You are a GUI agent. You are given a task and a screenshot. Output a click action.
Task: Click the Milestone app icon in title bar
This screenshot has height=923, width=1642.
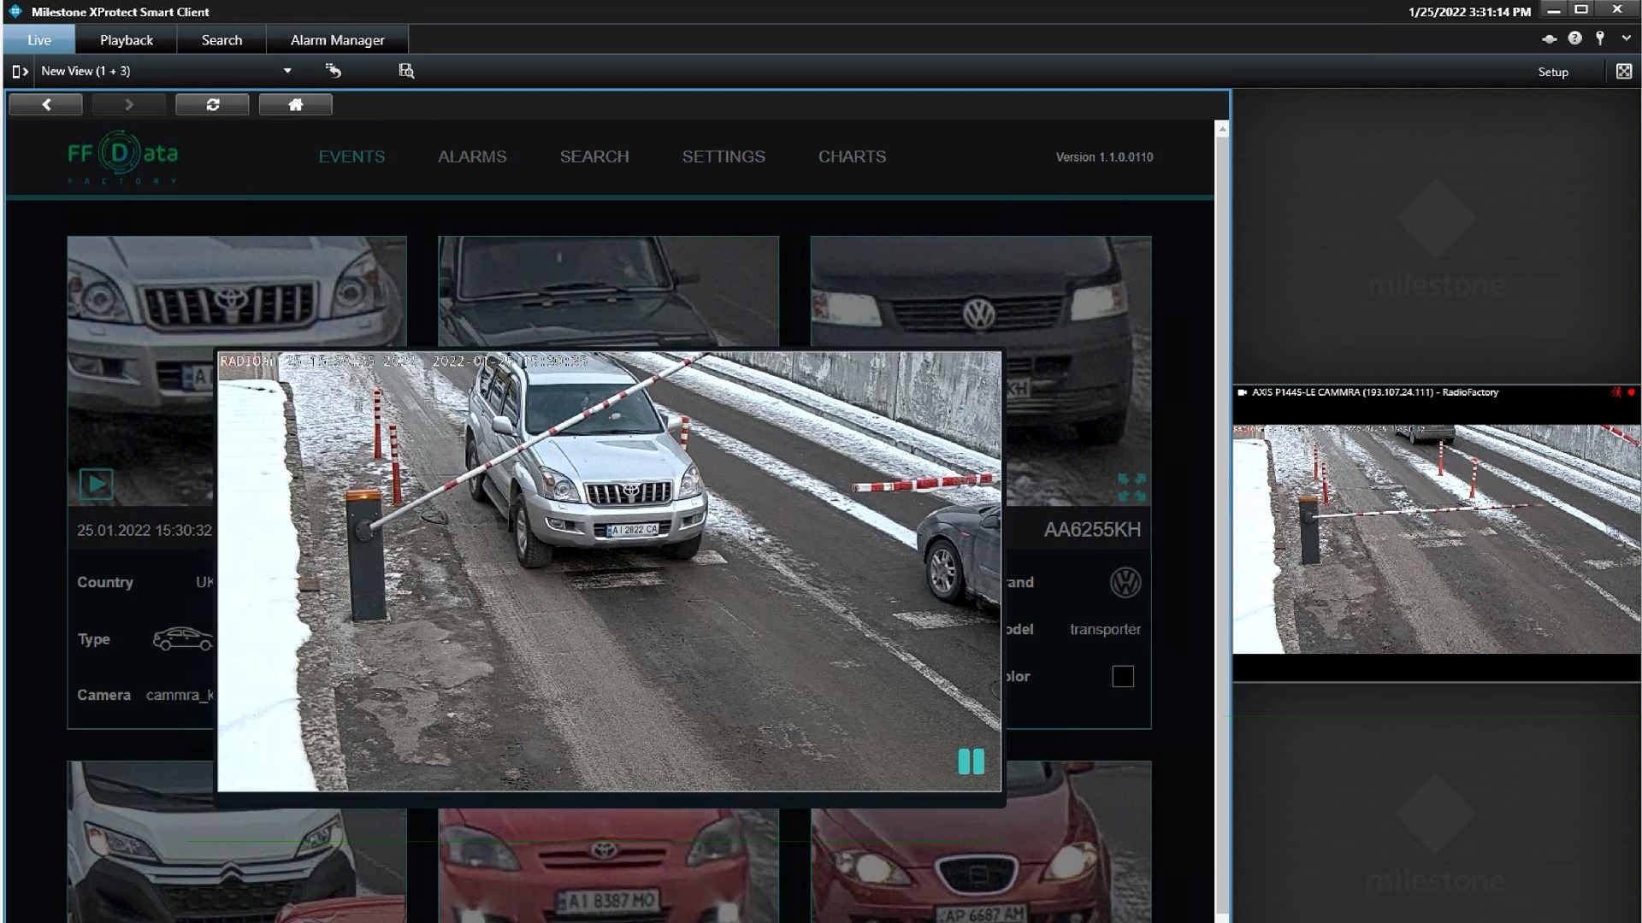tap(15, 11)
